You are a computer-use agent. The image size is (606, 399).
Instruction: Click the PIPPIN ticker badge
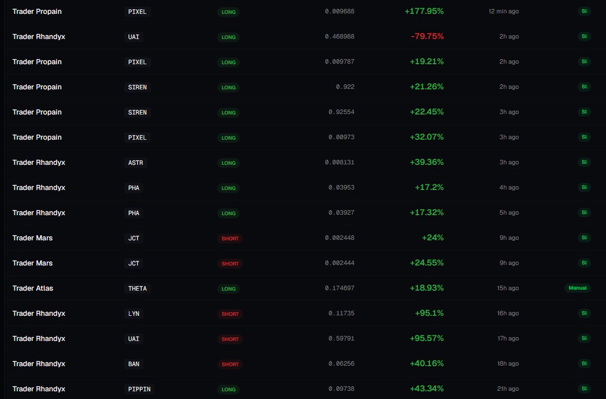click(x=139, y=389)
